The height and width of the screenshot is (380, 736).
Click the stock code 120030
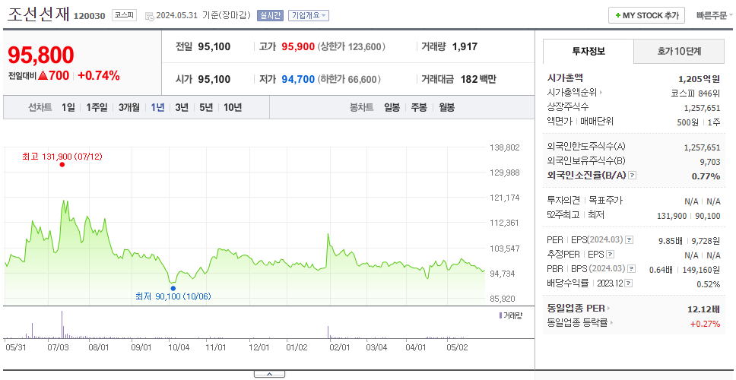pos(89,17)
